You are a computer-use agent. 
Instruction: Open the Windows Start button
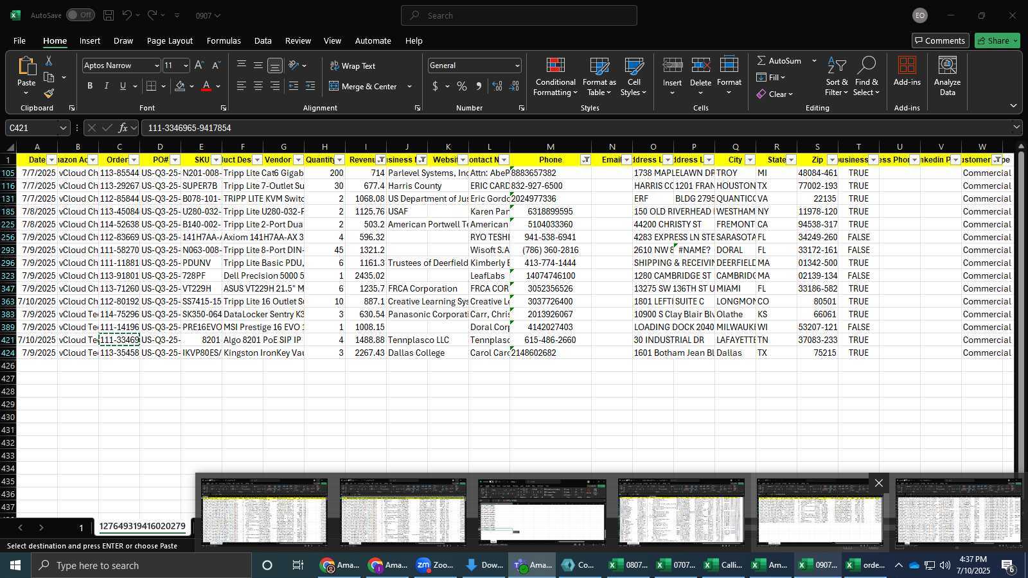tap(15, 565)
